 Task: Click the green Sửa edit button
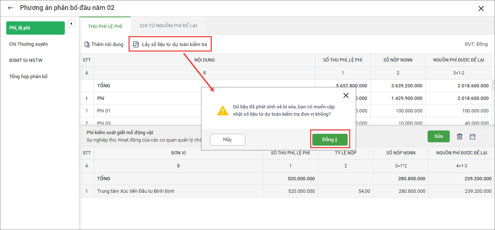(x=438, y=136)
